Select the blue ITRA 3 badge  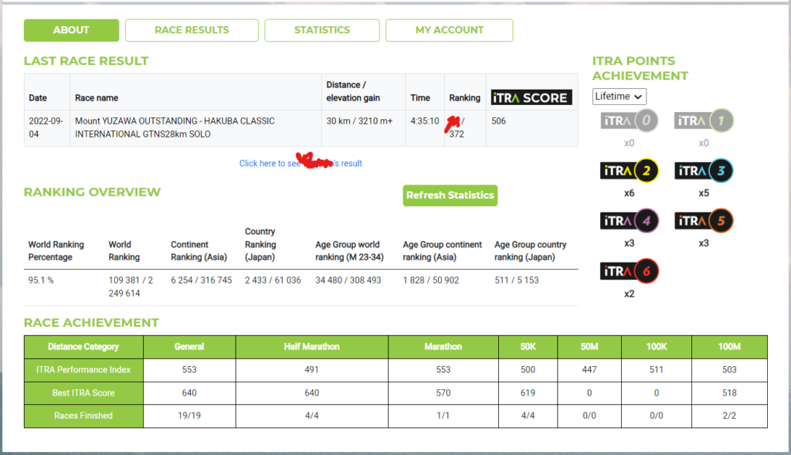pyautogui.click(x=703, y=171)
